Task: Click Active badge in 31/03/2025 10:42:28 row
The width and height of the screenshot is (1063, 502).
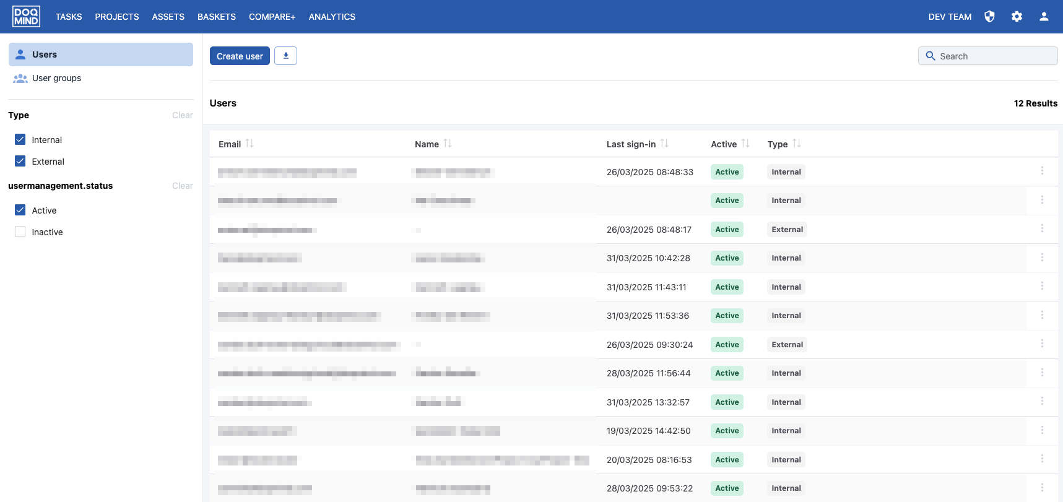Action: tap(727, 257)
